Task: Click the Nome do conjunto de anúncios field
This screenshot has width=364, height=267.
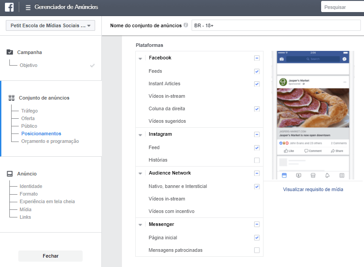Action: click(276, 25)
